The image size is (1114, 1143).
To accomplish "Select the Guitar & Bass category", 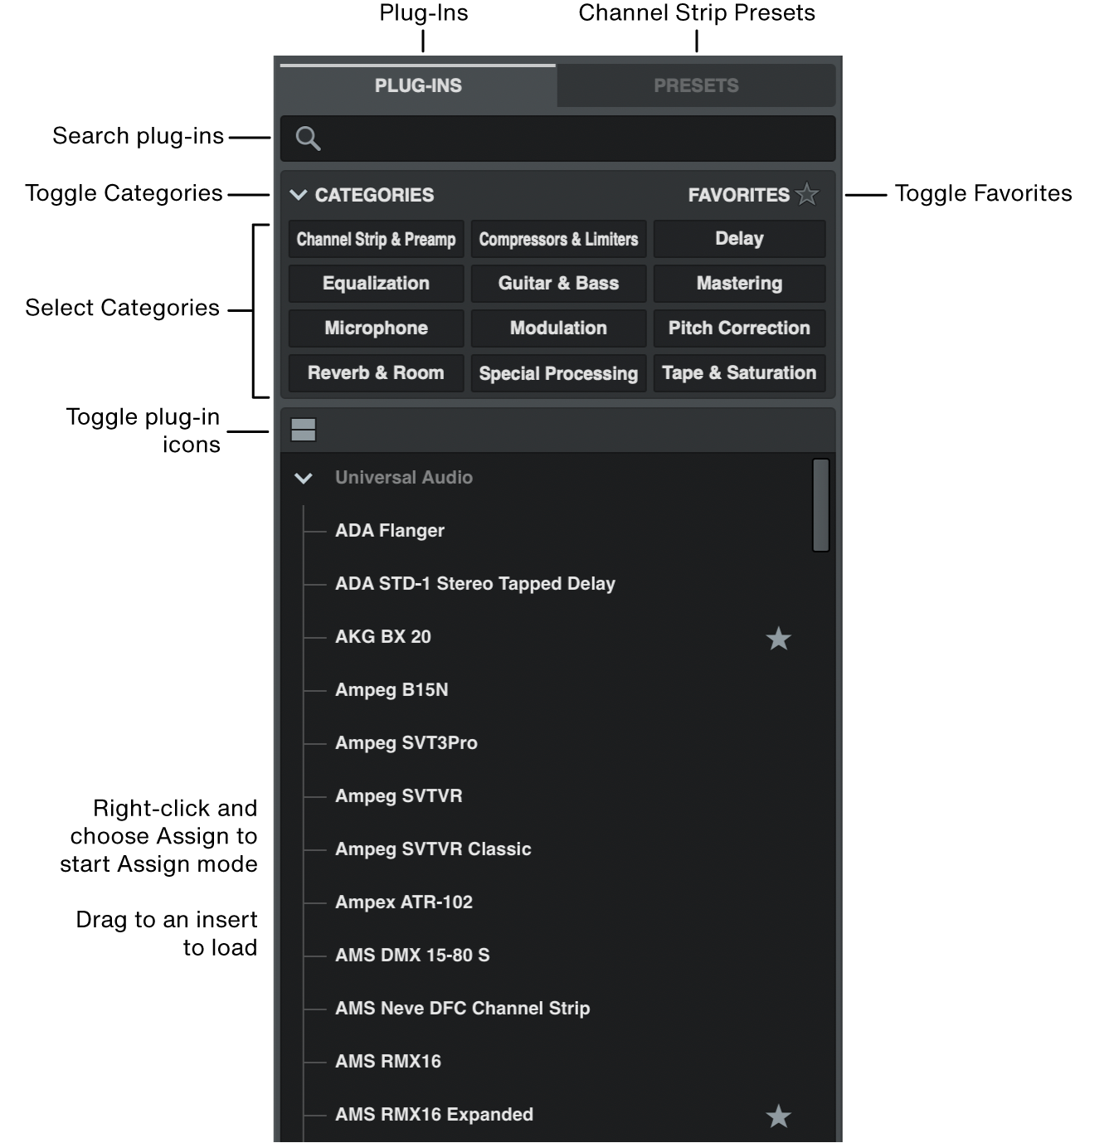I will point(558,284).
